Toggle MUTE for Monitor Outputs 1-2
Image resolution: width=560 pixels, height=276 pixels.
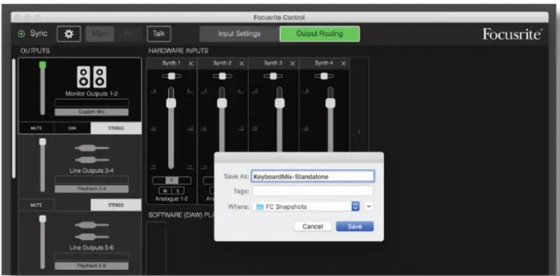click(x=36, y=128)
